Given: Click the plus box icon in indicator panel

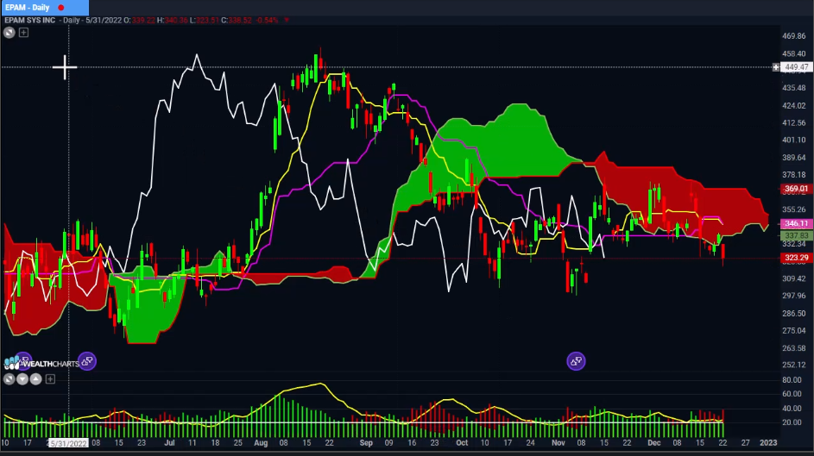Looking at the screenshot, I should pyautogui.click(x=50, y=379).
